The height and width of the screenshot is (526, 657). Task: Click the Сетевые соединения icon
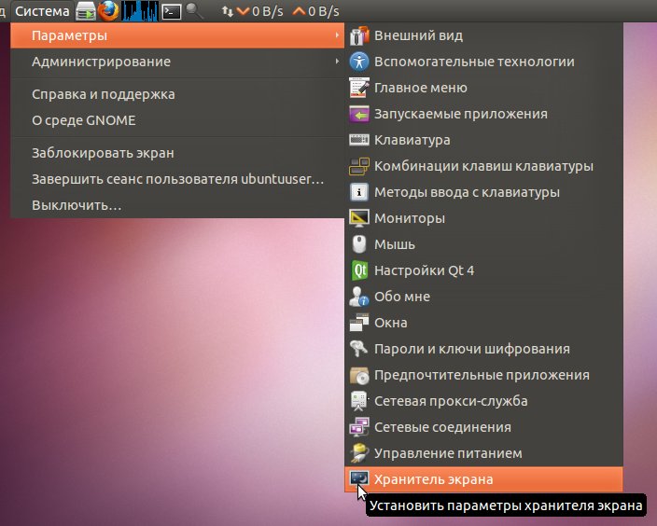click(x=359, y=427)
